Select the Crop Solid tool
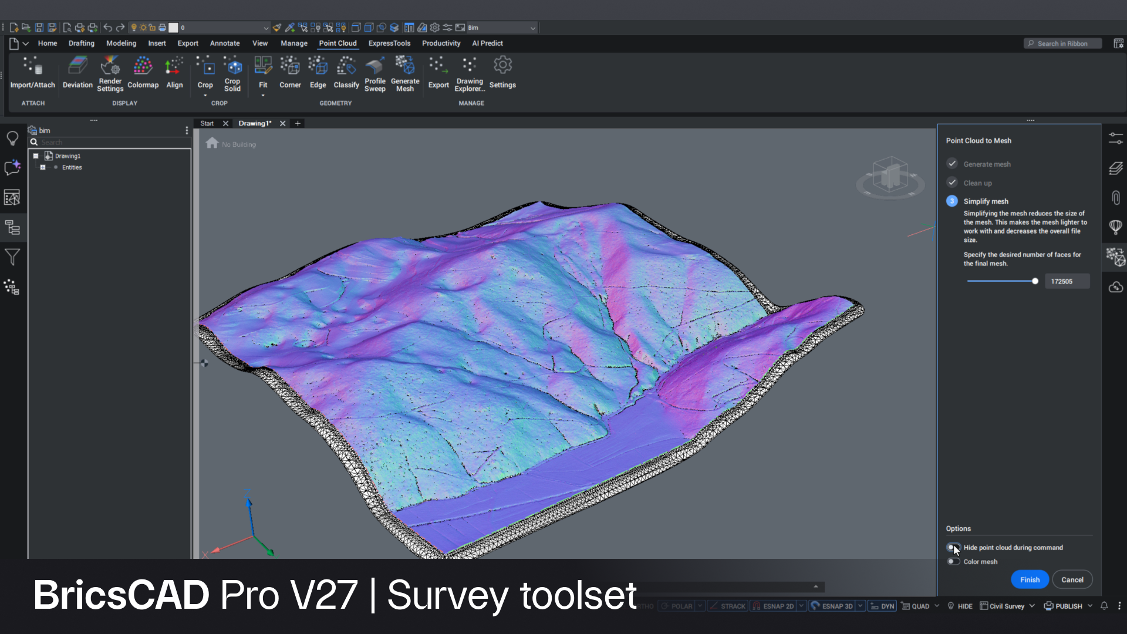1127x634 pixels. [232, 74]
